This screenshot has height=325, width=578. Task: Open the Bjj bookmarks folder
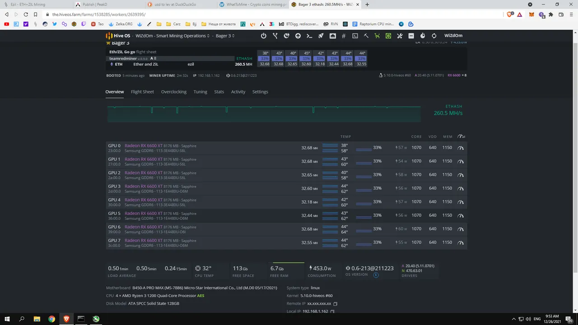coord(192,24)
